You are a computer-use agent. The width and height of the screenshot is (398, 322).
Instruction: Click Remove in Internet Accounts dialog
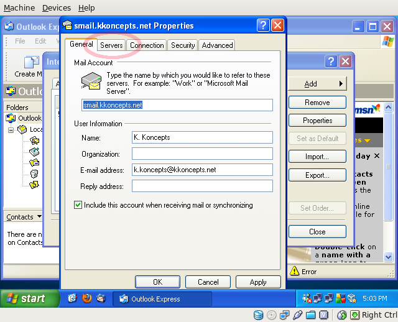(x=317, y=103)
